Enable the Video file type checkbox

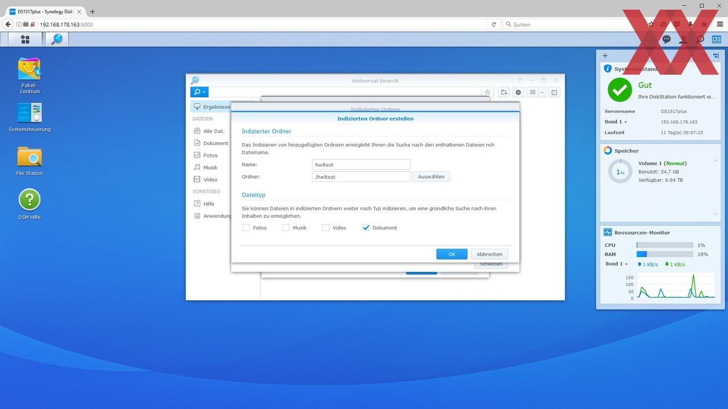325,228
